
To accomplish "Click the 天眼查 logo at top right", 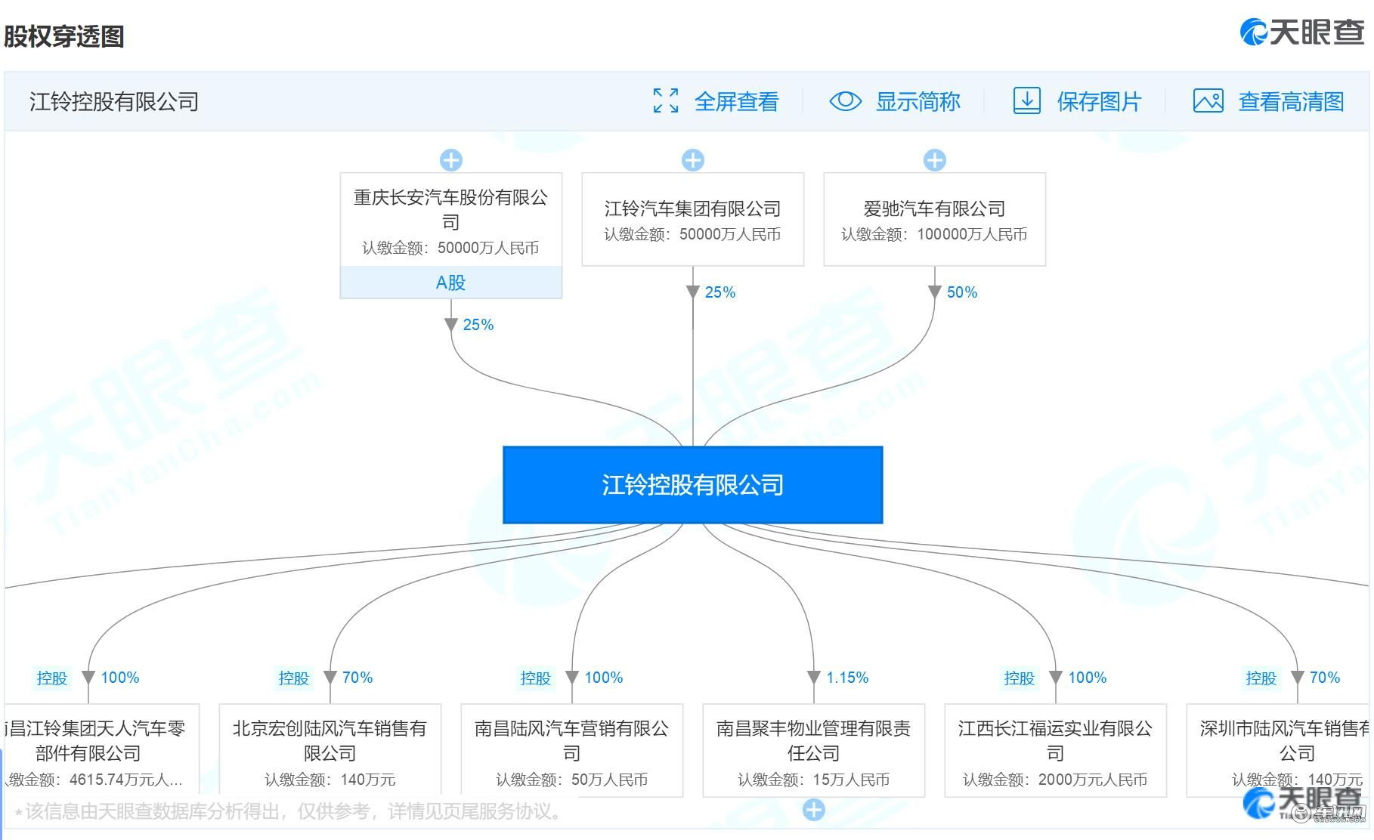I will [1303, 32].
